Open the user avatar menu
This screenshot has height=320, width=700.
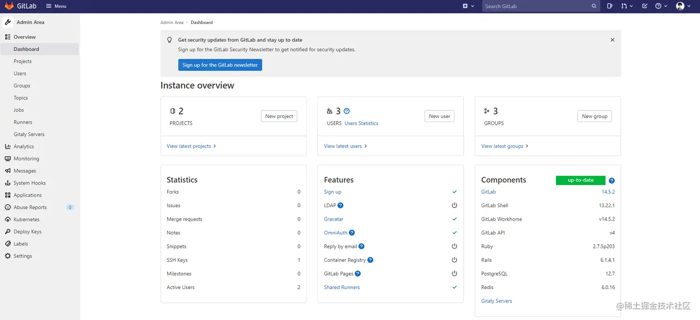click(x=682, y=6)
